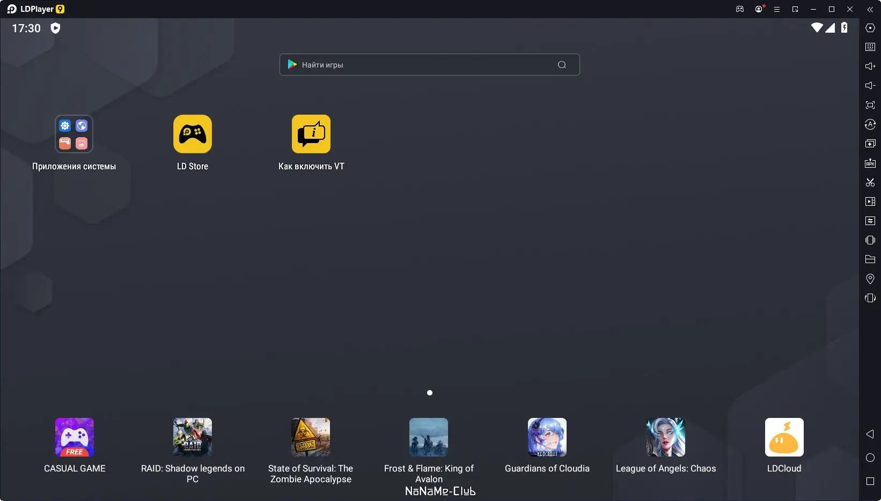Click the Install APK icon
This screenshot has height=501, width=881.
pyautogui.click(x=870, y=163)
